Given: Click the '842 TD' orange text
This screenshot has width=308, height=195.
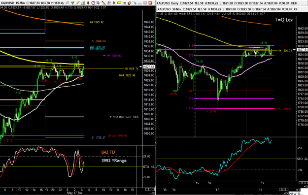Looking at the screenshot, I should coord(108,152).
